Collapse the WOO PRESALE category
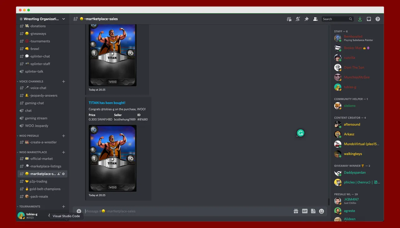Image resolution: width=400 pixels, height=228 pixels. click(28, 136)
